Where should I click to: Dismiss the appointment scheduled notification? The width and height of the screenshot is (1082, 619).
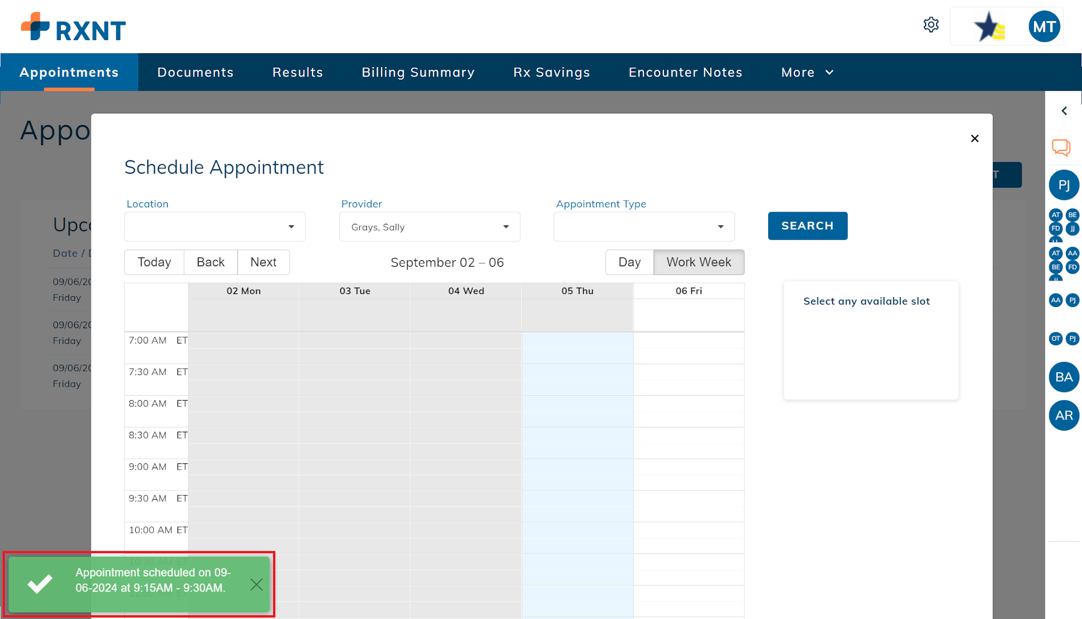click(x=256, y=584)
